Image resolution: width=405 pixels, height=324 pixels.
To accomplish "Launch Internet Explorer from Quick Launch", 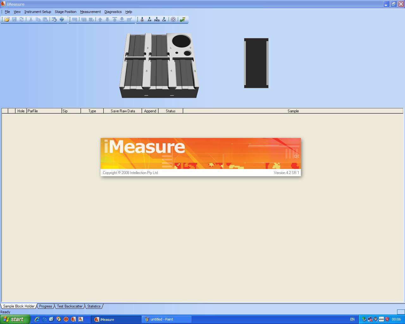I will (x=37, y=319).
